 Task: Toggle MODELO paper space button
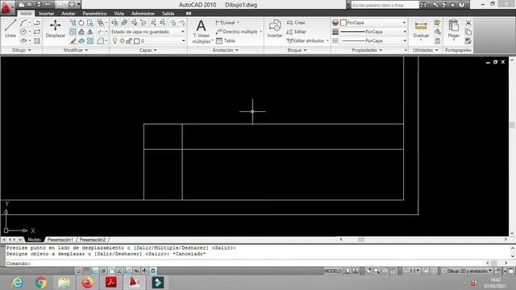click(333, 271)
